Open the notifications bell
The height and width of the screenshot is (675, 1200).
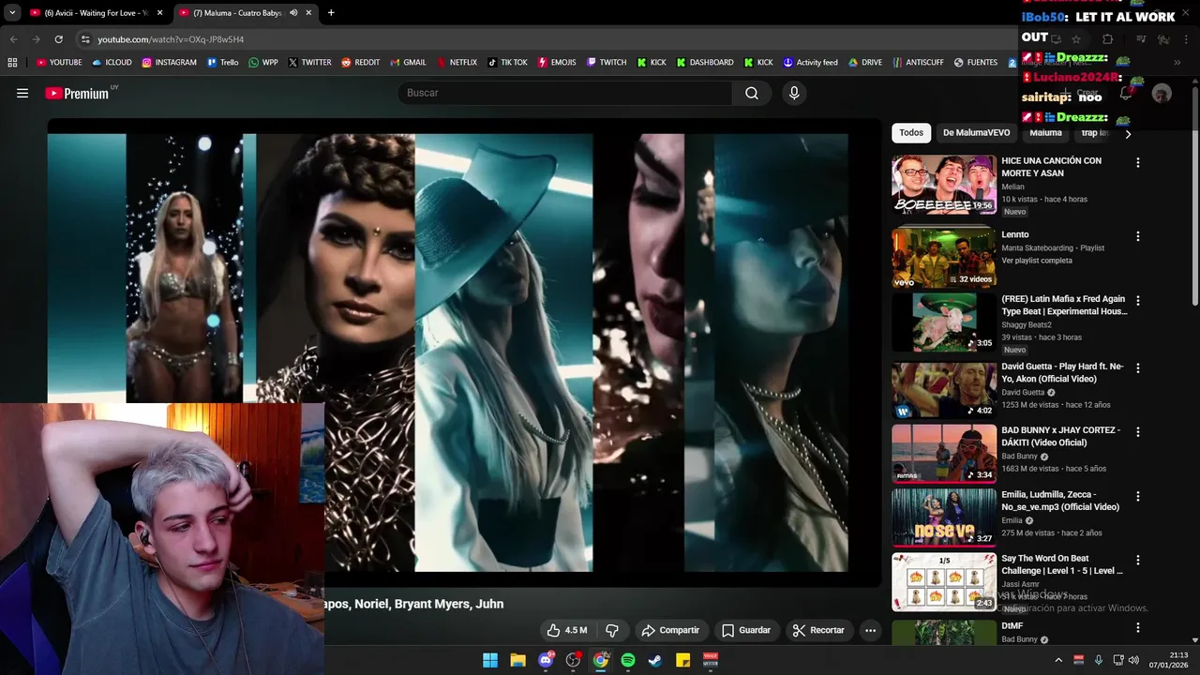pos(1126,93)
